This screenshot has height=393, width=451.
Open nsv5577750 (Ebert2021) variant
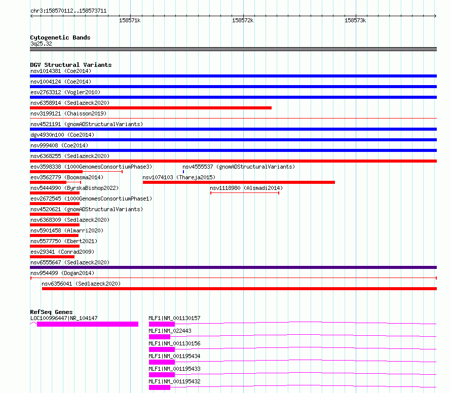(x=64, y=241)
